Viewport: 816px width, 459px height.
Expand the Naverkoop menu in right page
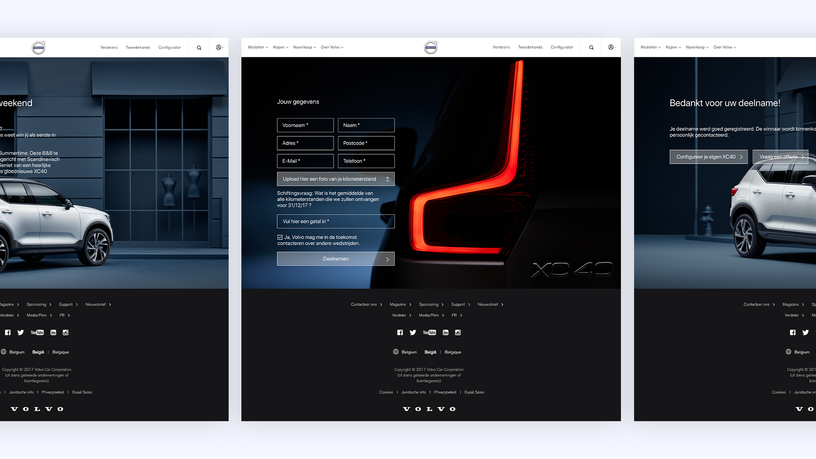pyautogui.click(x=697, y=47)
